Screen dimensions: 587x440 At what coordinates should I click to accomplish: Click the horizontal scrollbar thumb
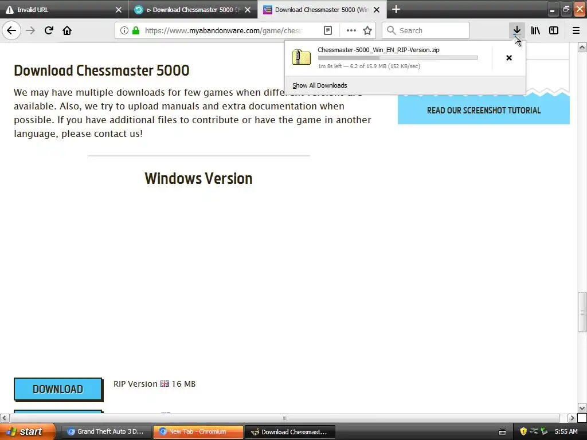point(285,418)
